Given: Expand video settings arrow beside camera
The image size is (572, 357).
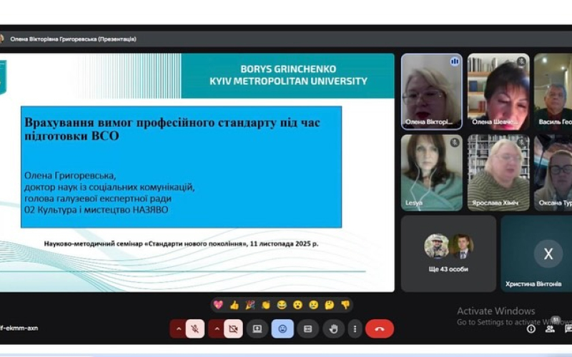Looking at the screenshot, I should [x=217, y=328].
